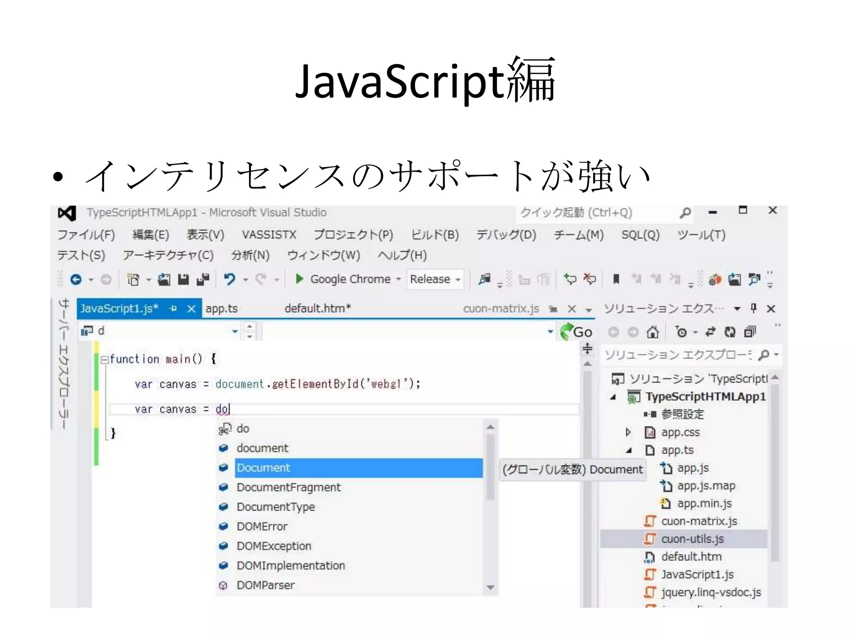Screen dimensions: 853x640
Task: Click the Open File toolbar icon
Action: [x=164, y=279]
